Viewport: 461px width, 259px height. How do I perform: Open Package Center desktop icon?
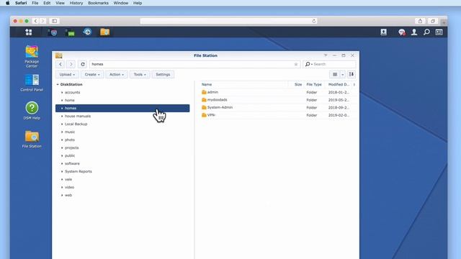click(x=32, y=57)
